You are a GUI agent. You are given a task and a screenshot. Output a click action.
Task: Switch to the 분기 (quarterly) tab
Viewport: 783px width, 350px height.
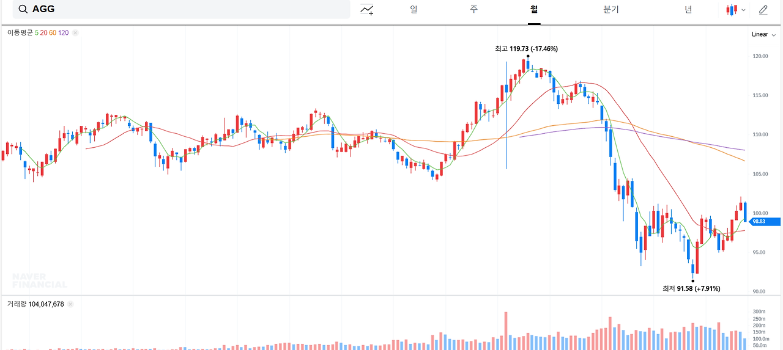[611, 9]
